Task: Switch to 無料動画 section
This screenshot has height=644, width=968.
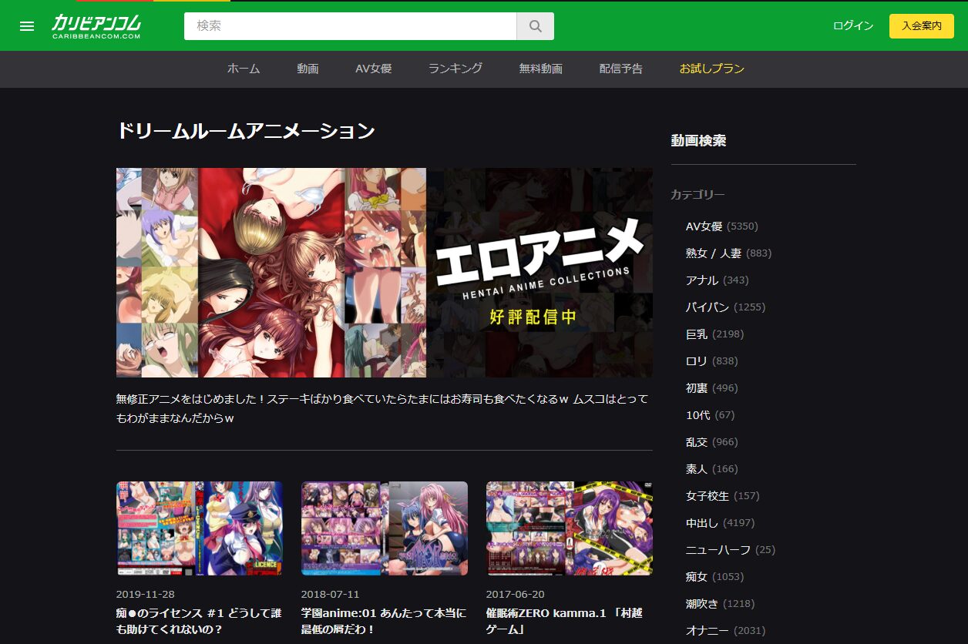Action: tap(541, 69)
